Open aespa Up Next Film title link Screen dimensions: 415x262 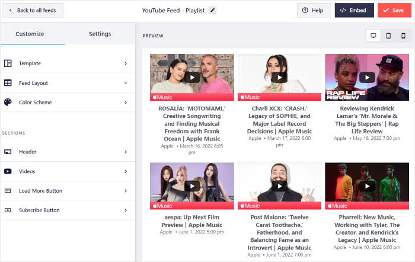[192, 221]
